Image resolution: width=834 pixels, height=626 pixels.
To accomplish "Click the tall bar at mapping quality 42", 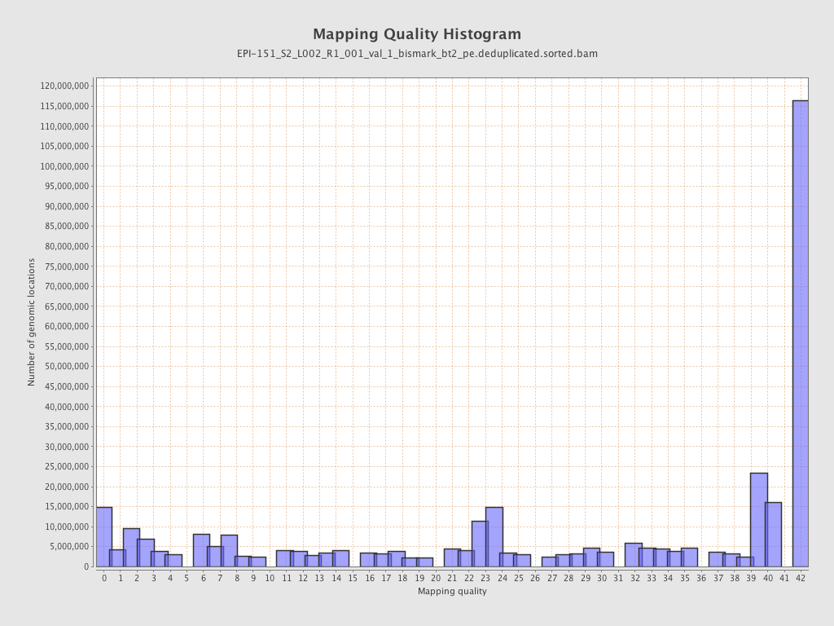I will click(801, 333).
